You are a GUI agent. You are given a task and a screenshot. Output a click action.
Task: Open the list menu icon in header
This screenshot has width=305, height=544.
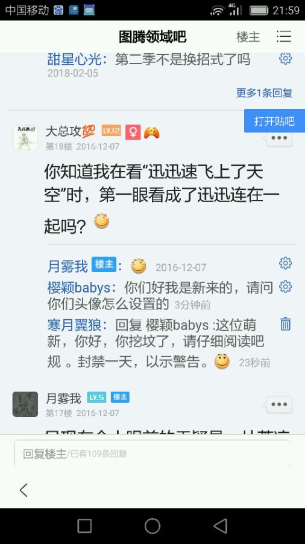283,36
